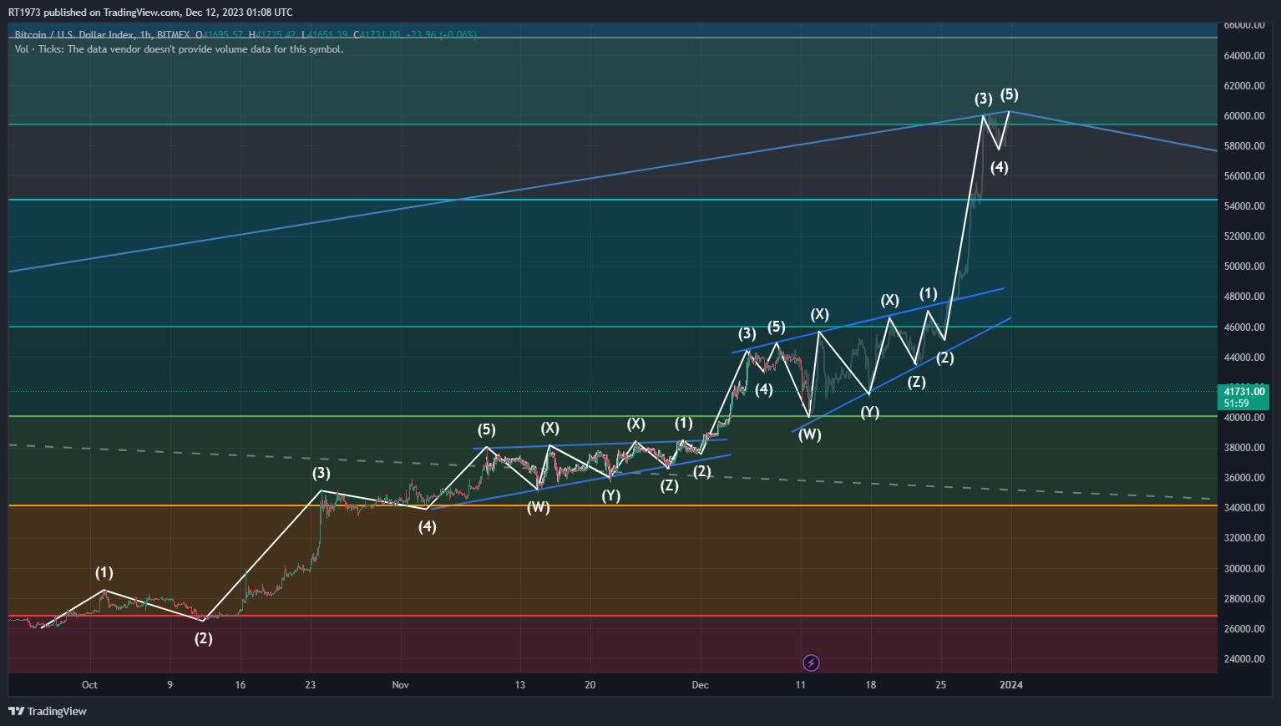Click the 26000.00 price axis label
The height and width of the screenshot is (726, 1281).
point(1244,628)
